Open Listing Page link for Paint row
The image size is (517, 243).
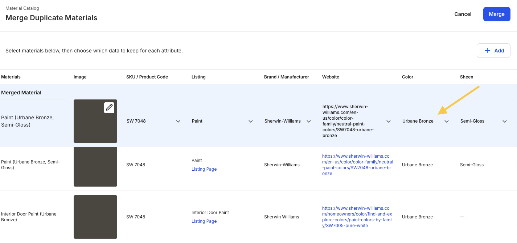[204, 169]
